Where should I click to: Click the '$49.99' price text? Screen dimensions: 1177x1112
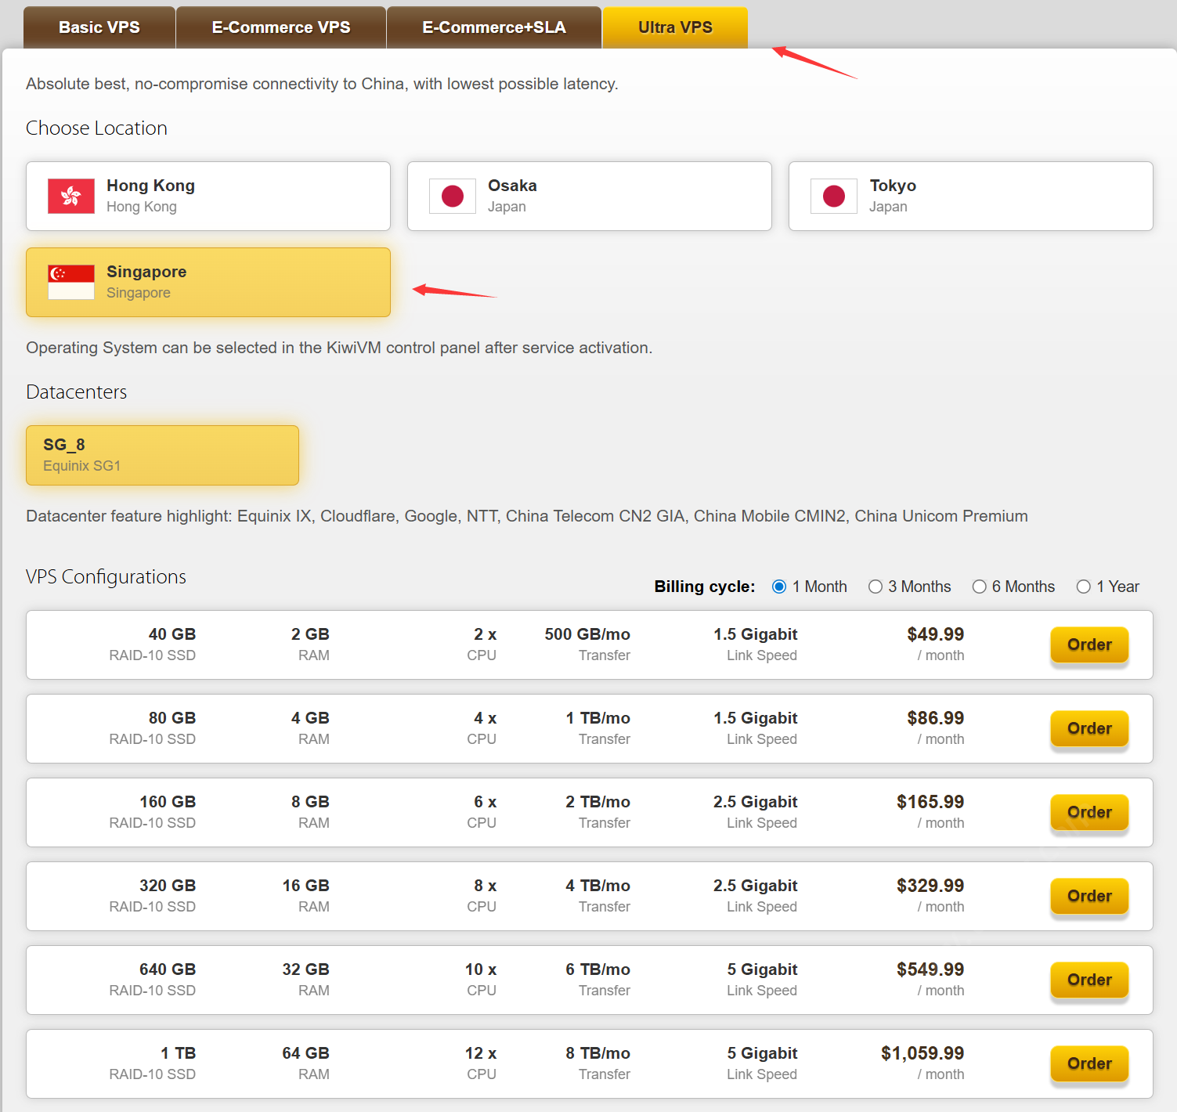(935, 634)
